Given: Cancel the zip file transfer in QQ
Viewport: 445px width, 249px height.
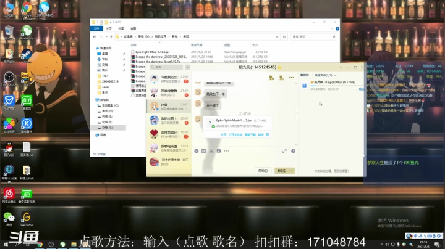Looking at the screenshot, I should coord(362,89).
